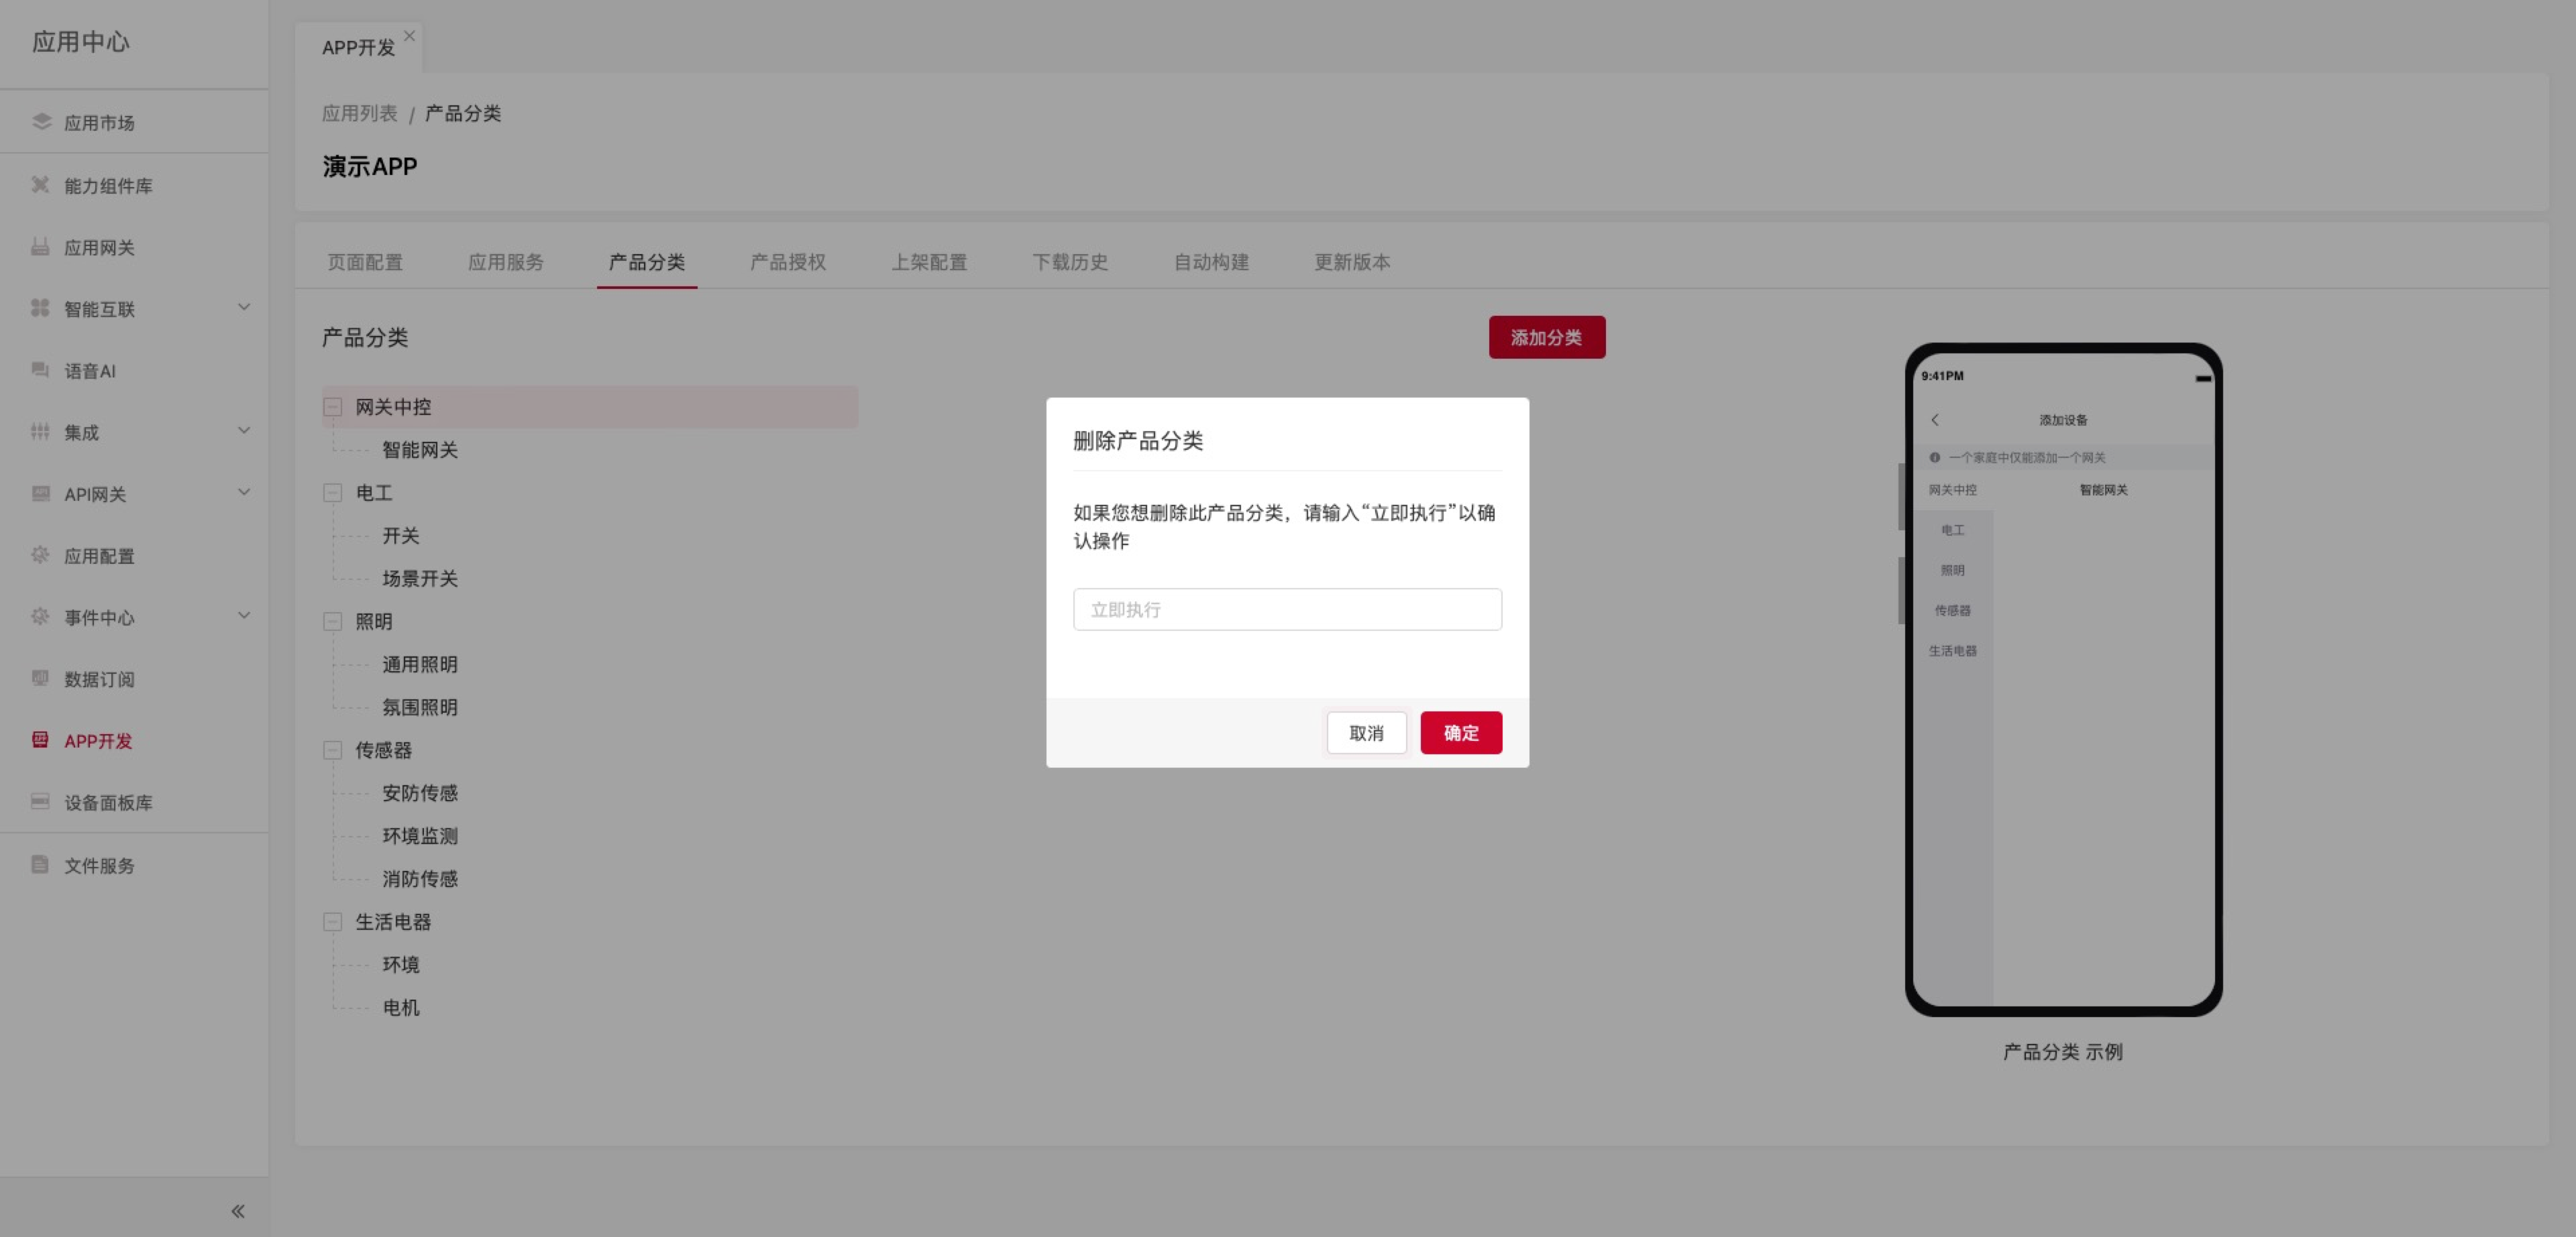2576x1237 pixels.
Task: Click the 文件服务 sidebar icon
Action: point(40,864)
